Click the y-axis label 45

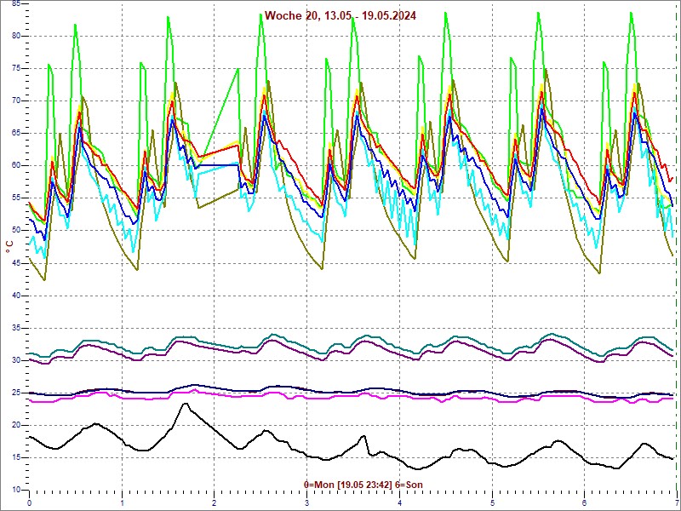(x=15, y=263)
